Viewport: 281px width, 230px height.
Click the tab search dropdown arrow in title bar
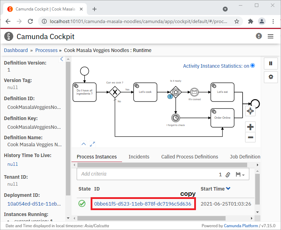225,9
